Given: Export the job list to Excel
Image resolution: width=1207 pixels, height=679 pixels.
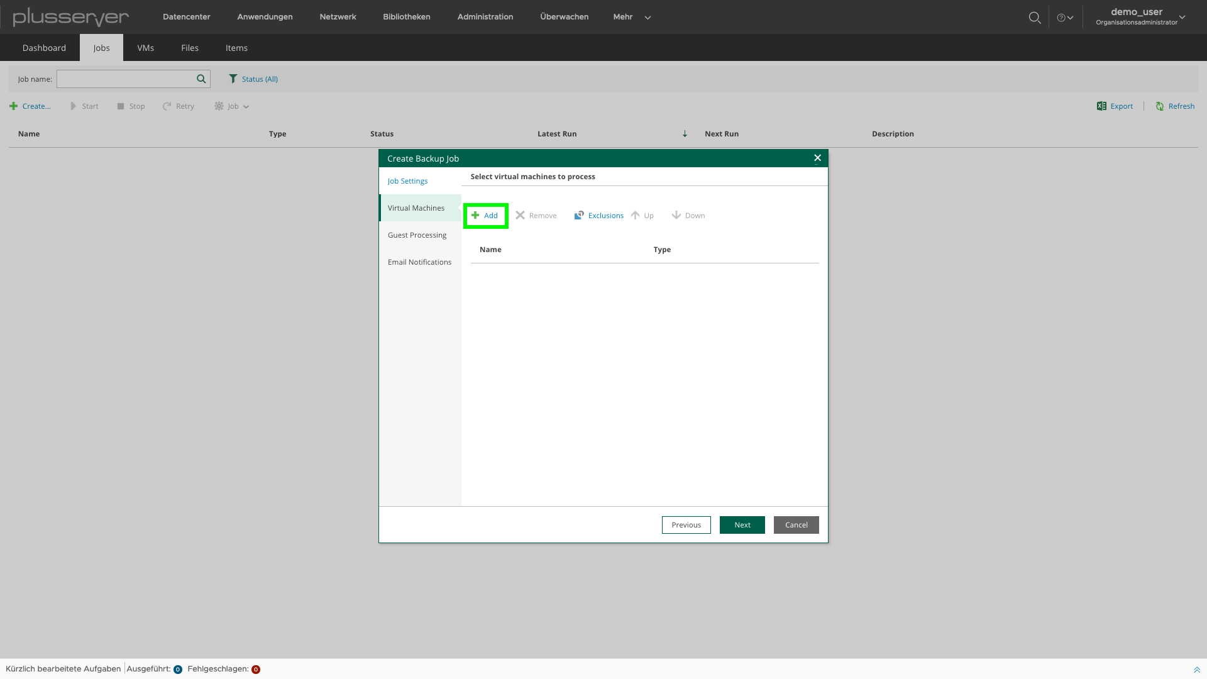Looking at the screenshot, I should point(1115,106).
